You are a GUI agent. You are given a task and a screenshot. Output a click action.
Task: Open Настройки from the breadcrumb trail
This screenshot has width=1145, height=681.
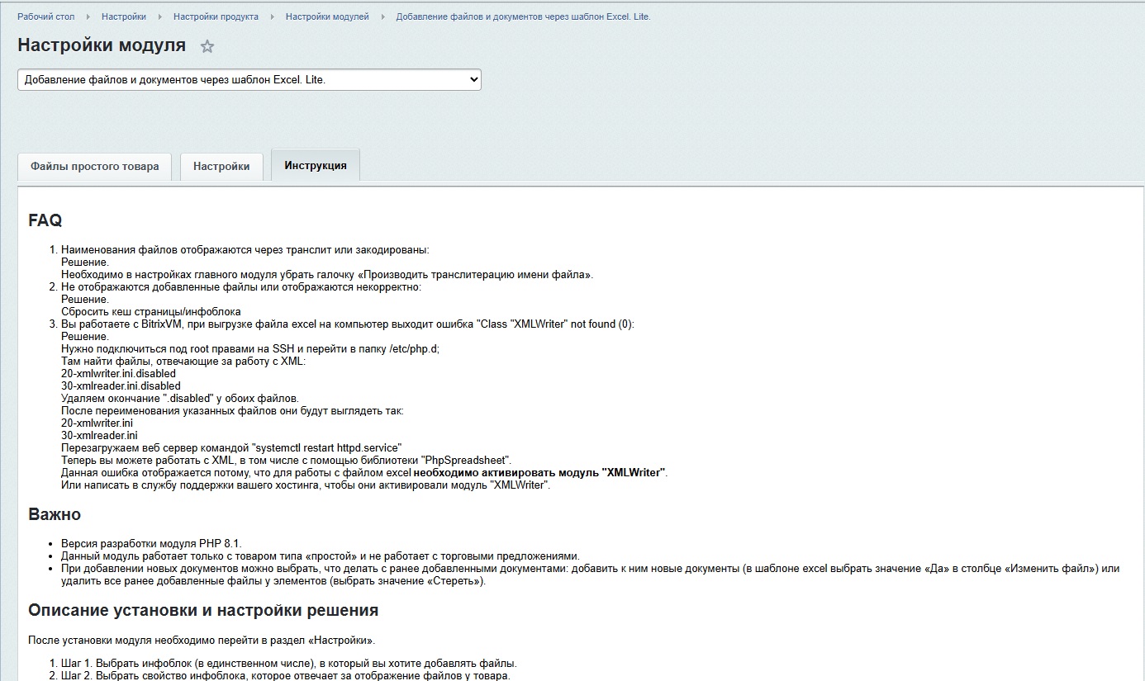click(123, 16)
